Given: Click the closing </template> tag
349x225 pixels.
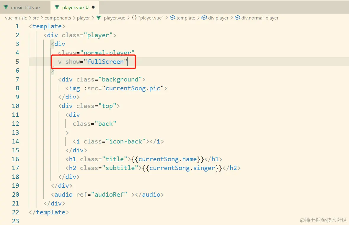Looking at the screenshot, I should tap(49, 212).
